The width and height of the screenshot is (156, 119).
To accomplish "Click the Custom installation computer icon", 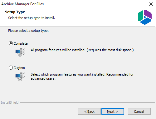I will (20, 77).
